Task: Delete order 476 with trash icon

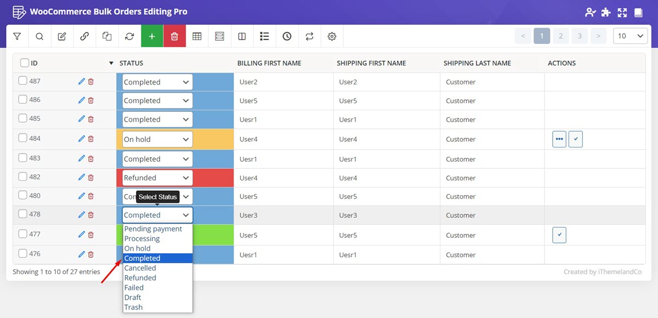Action: [x=91, y=254]
